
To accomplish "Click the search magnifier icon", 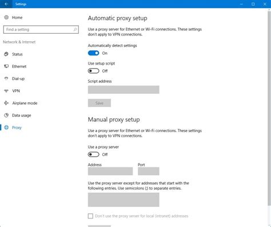I will (75, 30).
